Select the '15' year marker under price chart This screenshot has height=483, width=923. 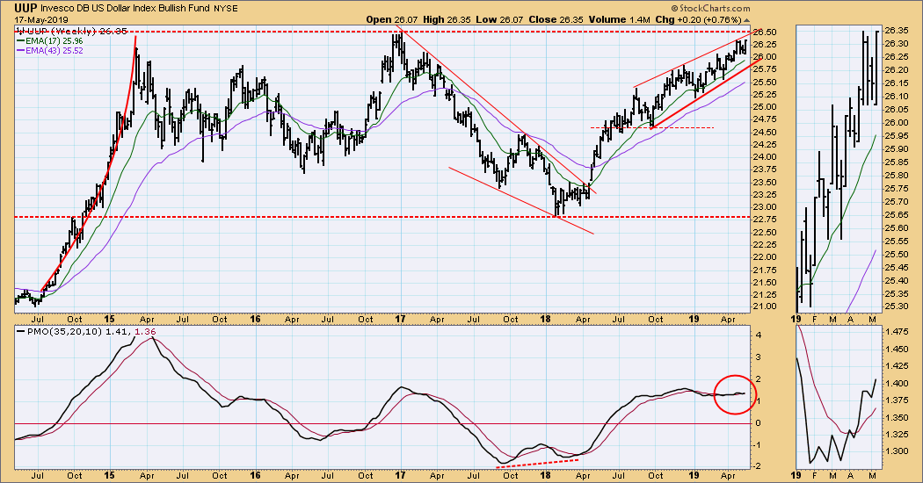point(110,319)
